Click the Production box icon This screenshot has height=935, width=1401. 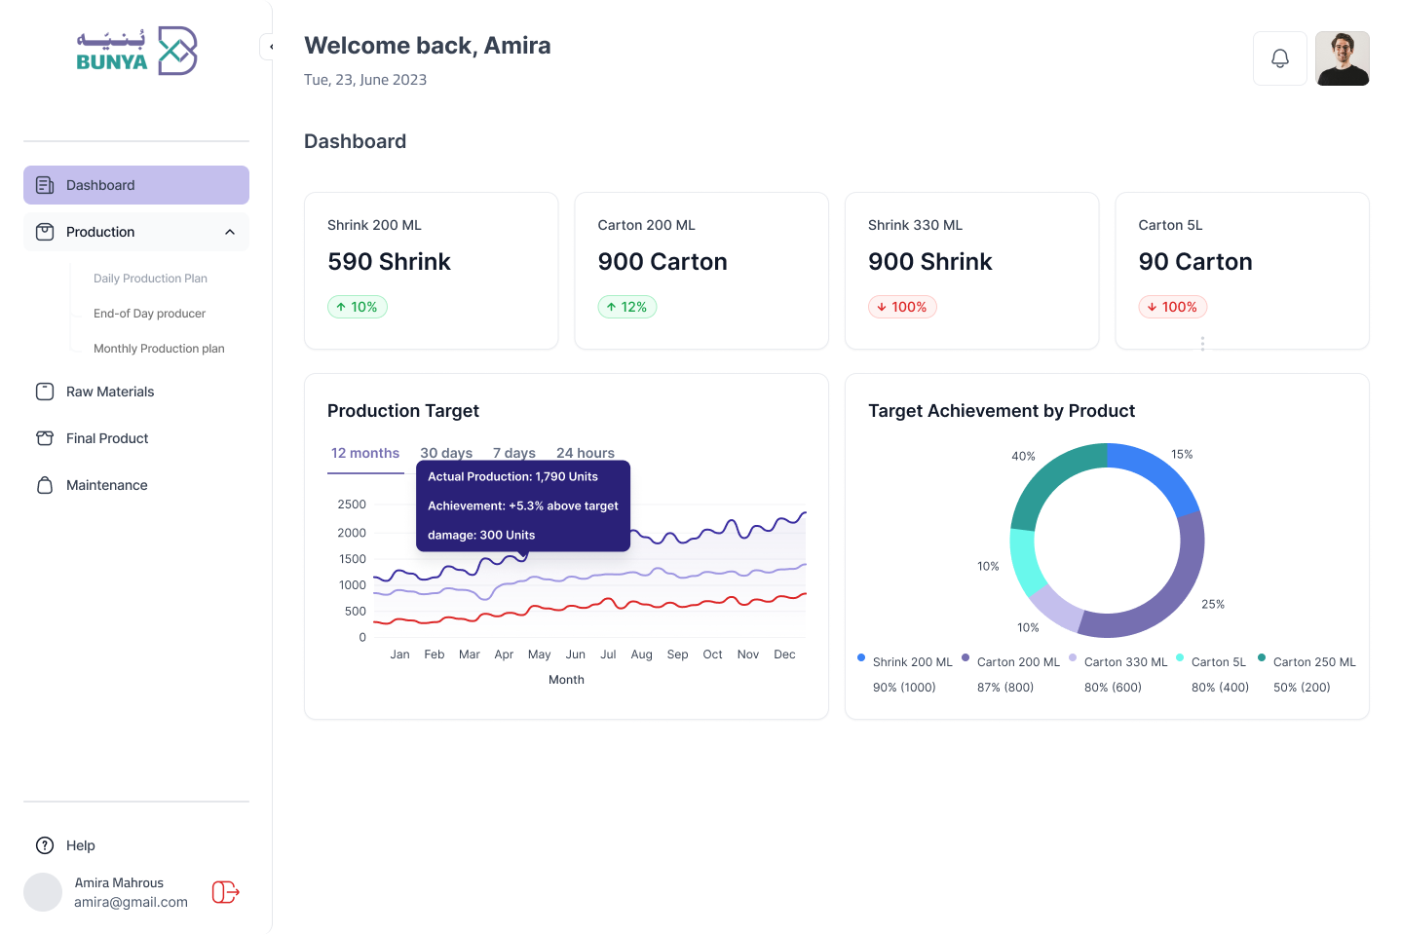point(45,232)
